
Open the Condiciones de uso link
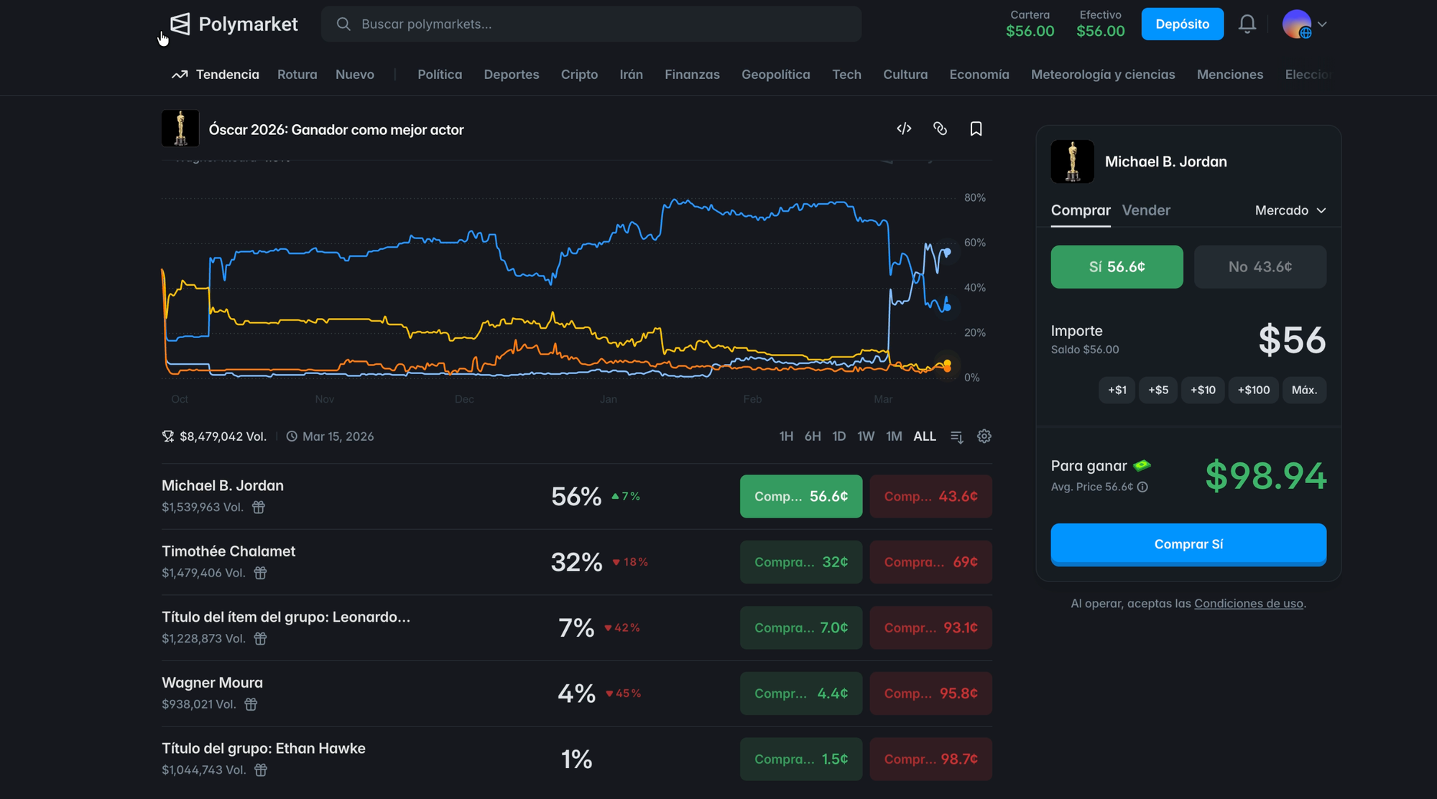click(x=1248, y=604)
